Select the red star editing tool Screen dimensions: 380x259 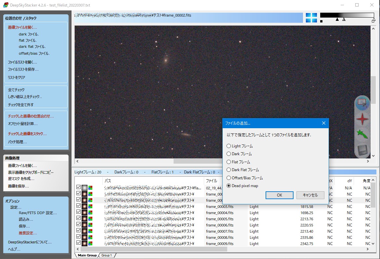click(362, 119)
